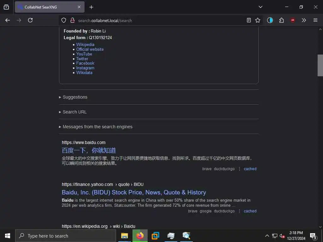The image size is (323, 242).
Task: Open cached version of Yahoo Finance result
Action: pyautogui.click(x=250, y=211)
